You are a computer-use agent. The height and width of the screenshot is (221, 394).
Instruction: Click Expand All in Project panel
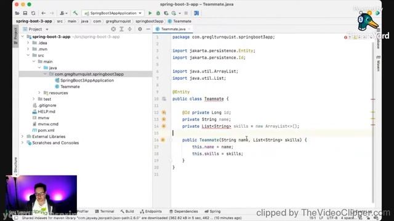pyautogui.click(x=122, y=29)
